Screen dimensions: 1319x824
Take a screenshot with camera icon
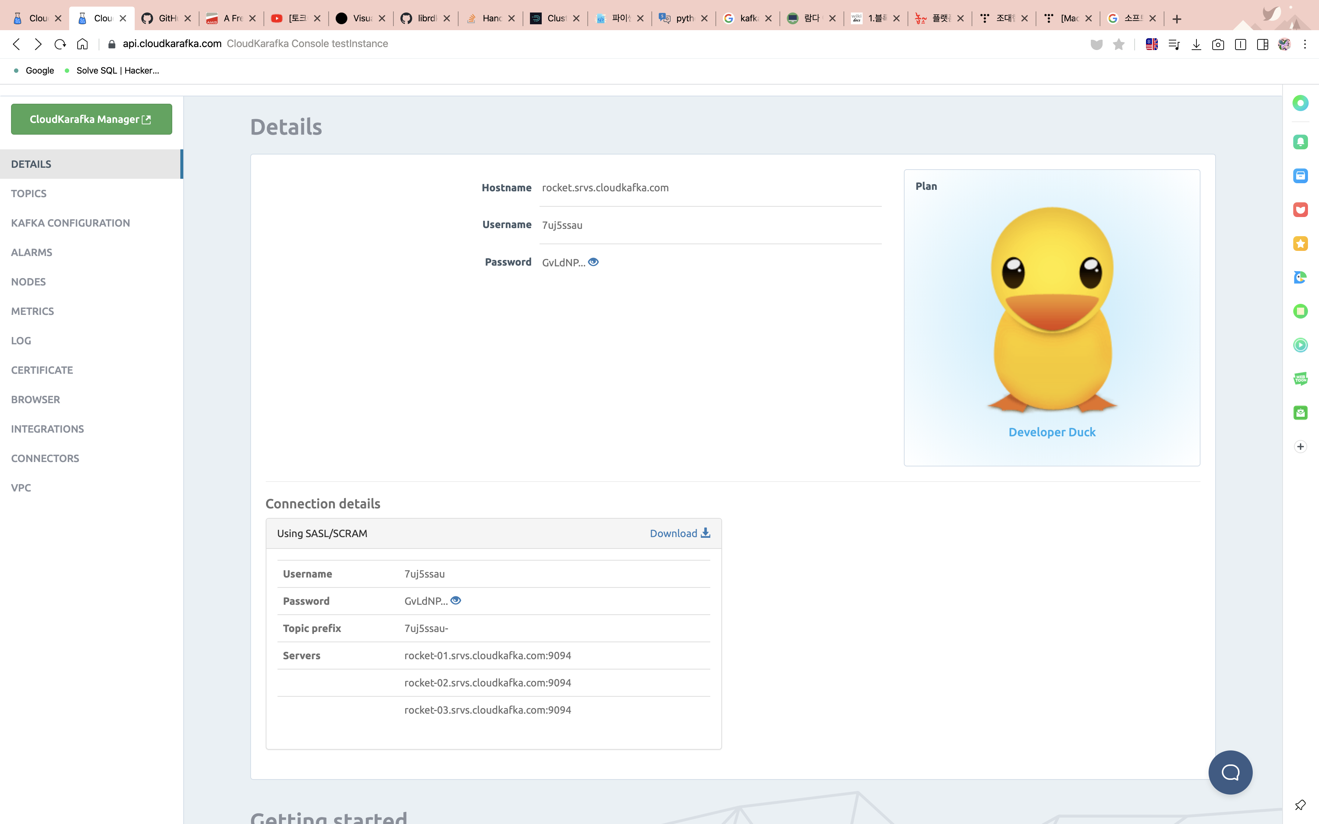1218,44
